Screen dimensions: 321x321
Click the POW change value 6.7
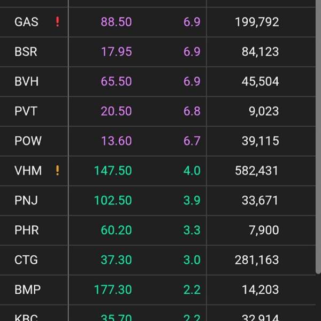[192, 141]
